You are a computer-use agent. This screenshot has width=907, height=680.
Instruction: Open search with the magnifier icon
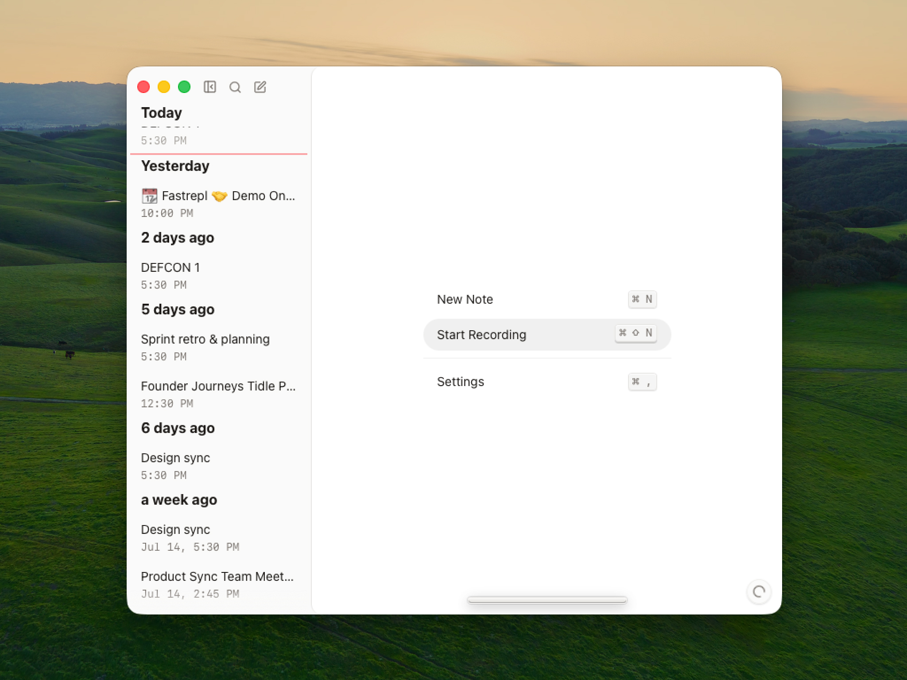tap(235, 87)
